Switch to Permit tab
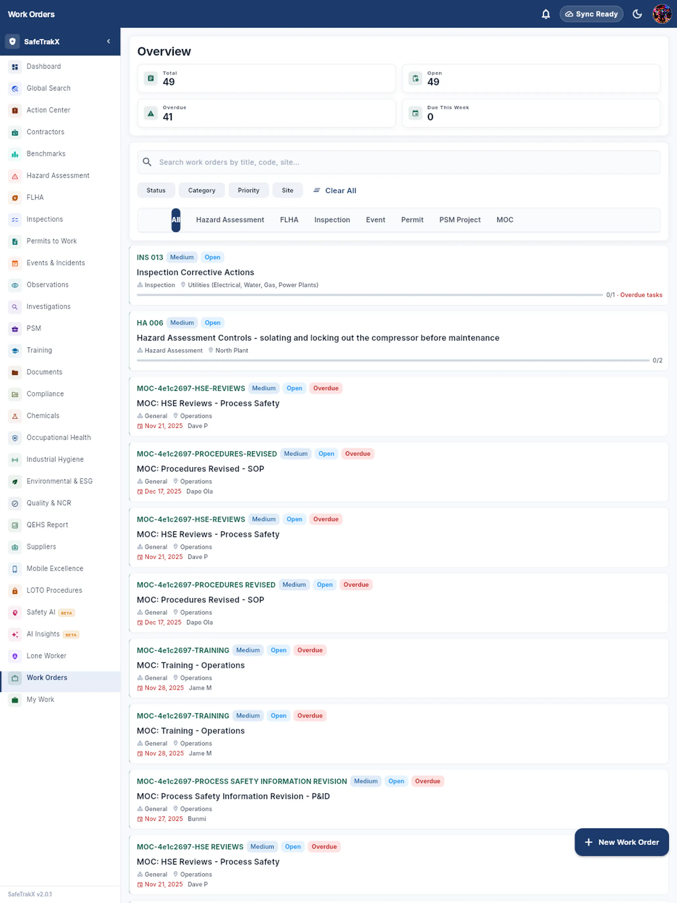The image size is (677, 903). pyautogui.click(x=412, y=220)
